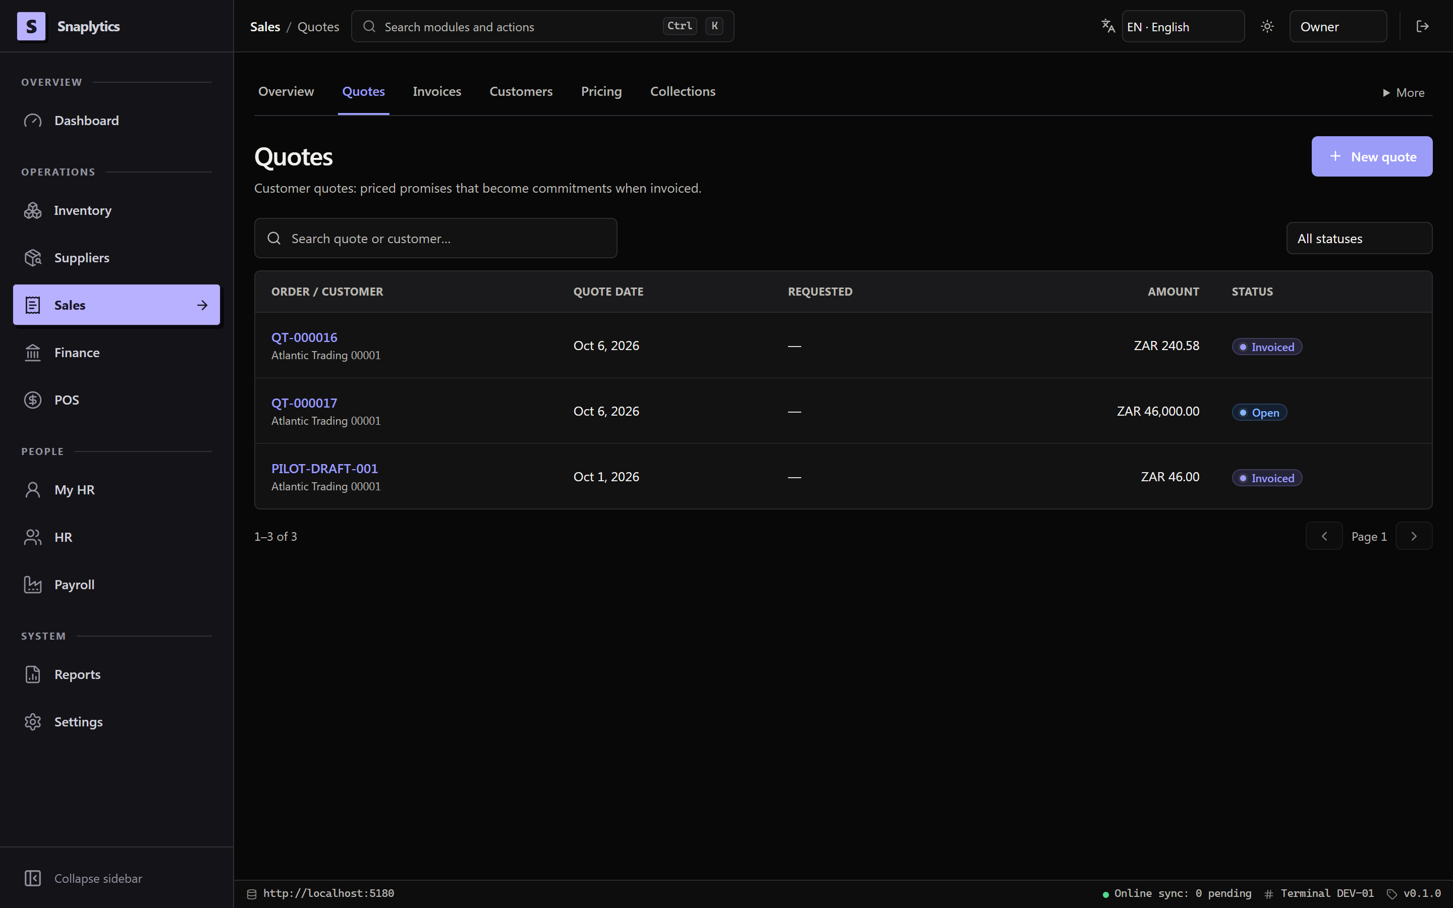Create a New quote
Image resolution: width=1453 pixels, height=908 pixels.
[x=1371, y=157]
